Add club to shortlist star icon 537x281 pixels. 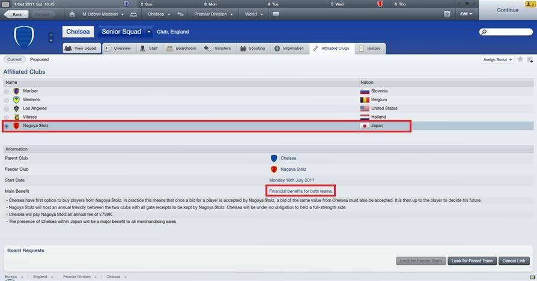point(520,59)
